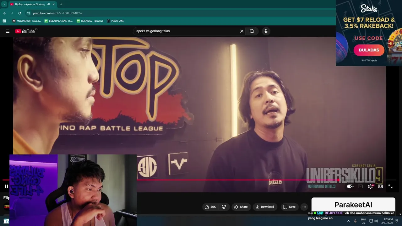Go back in browser history
This screenshot has height=226, width=402.
point(4,13)
